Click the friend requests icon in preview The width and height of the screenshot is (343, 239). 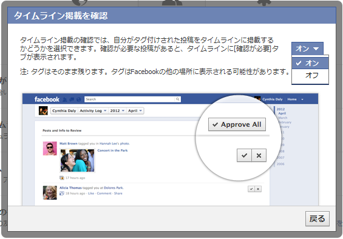coord(65,99)
